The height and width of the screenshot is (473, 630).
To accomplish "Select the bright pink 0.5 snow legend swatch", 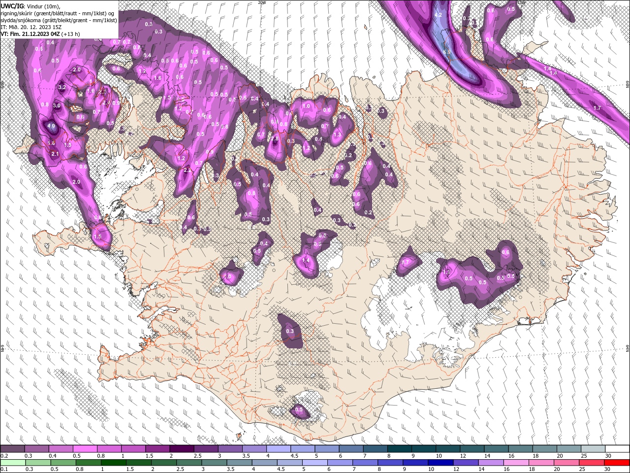I will click(85, 449).
